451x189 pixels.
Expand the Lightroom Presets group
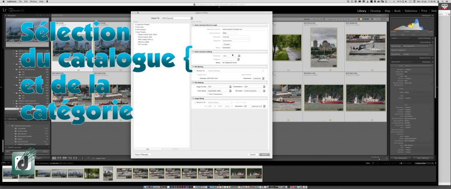click(x=136, y=25)
